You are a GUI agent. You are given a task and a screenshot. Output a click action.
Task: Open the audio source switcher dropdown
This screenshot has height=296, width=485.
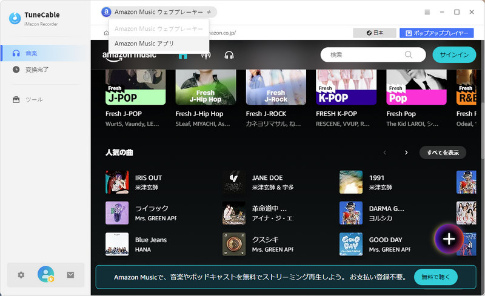point(159,12)
